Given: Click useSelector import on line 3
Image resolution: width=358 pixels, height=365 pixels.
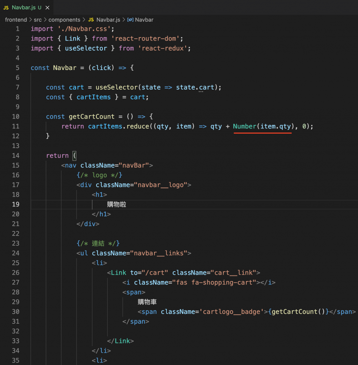Looking at the screenshot, I should pyautogui.click(x=86, y=48).
